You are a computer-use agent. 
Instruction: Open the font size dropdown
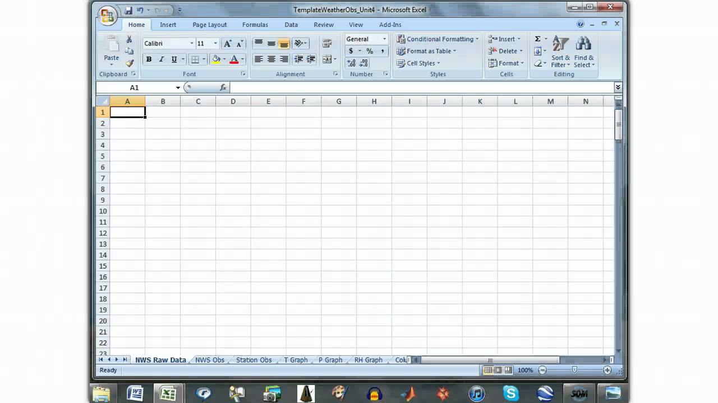[x=215, y=44]
